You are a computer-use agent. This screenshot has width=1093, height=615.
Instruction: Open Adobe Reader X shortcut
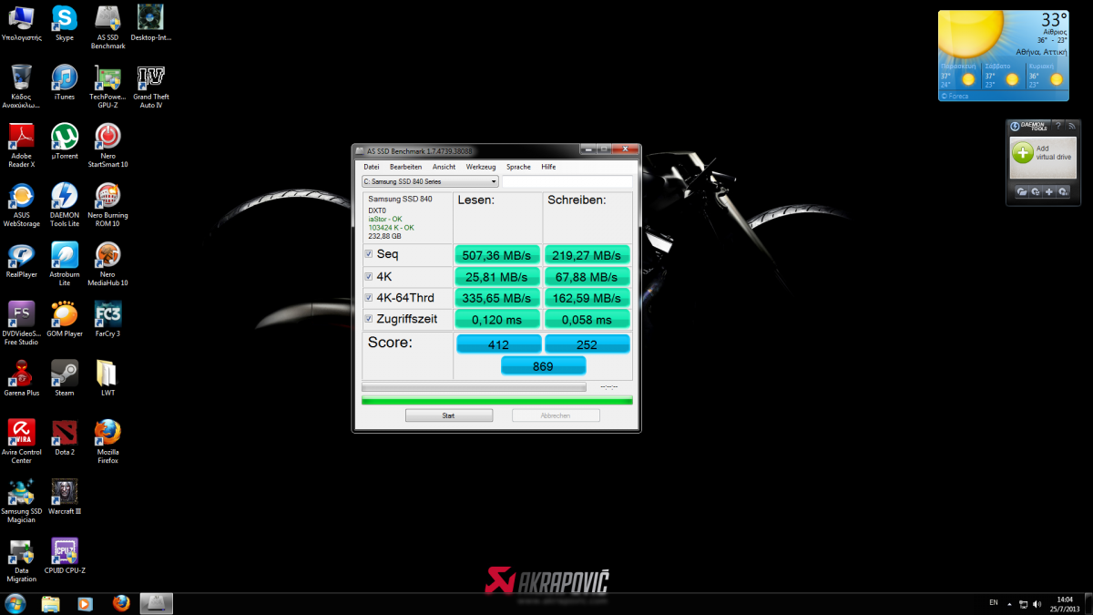[21, 145]
